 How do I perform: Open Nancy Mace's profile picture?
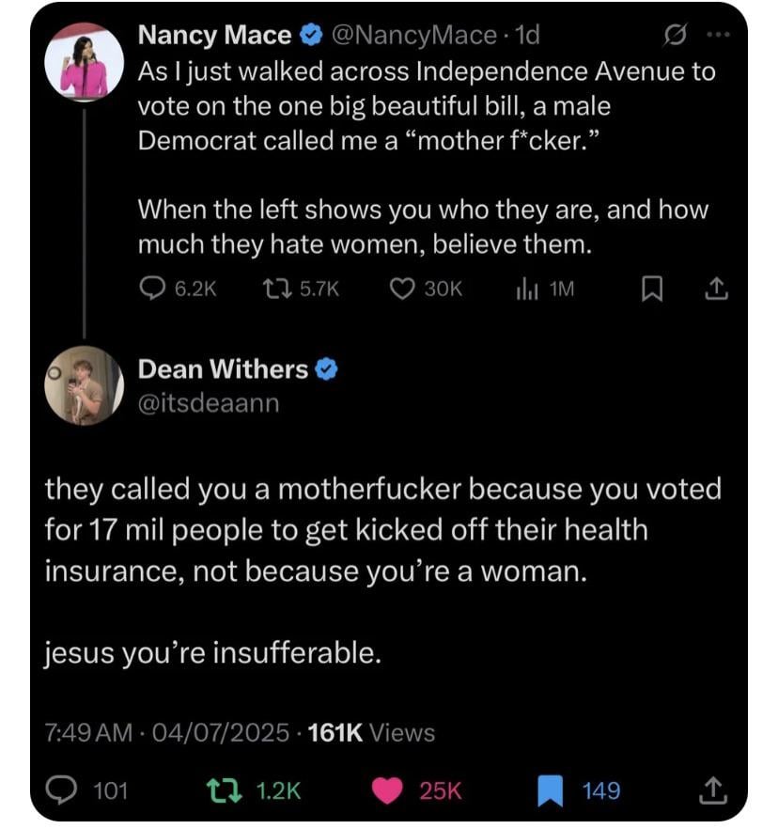(x=85, y=61)
